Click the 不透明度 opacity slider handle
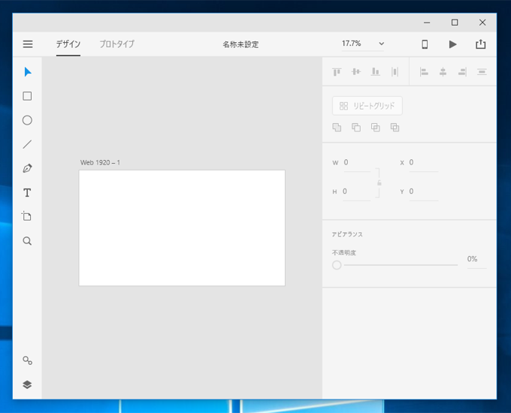The height and width of the screenshot is (413, 511). [x=337, y=265]
